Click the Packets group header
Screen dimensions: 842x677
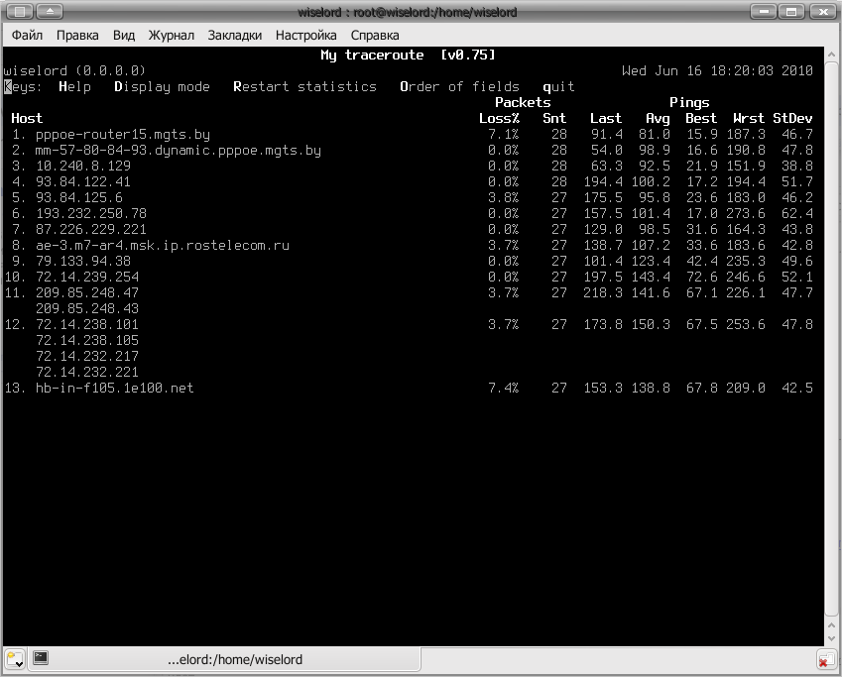coord(523,102)
